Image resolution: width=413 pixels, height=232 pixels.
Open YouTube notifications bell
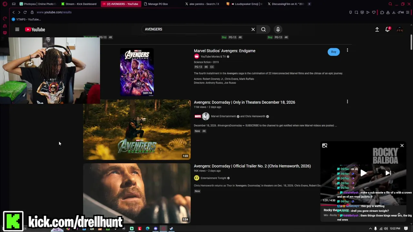click(388, 29)
